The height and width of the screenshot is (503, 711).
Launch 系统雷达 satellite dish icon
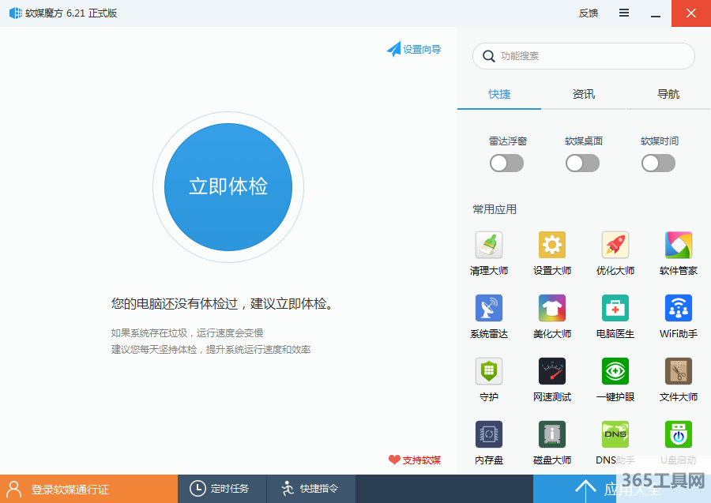pos(488,308)
